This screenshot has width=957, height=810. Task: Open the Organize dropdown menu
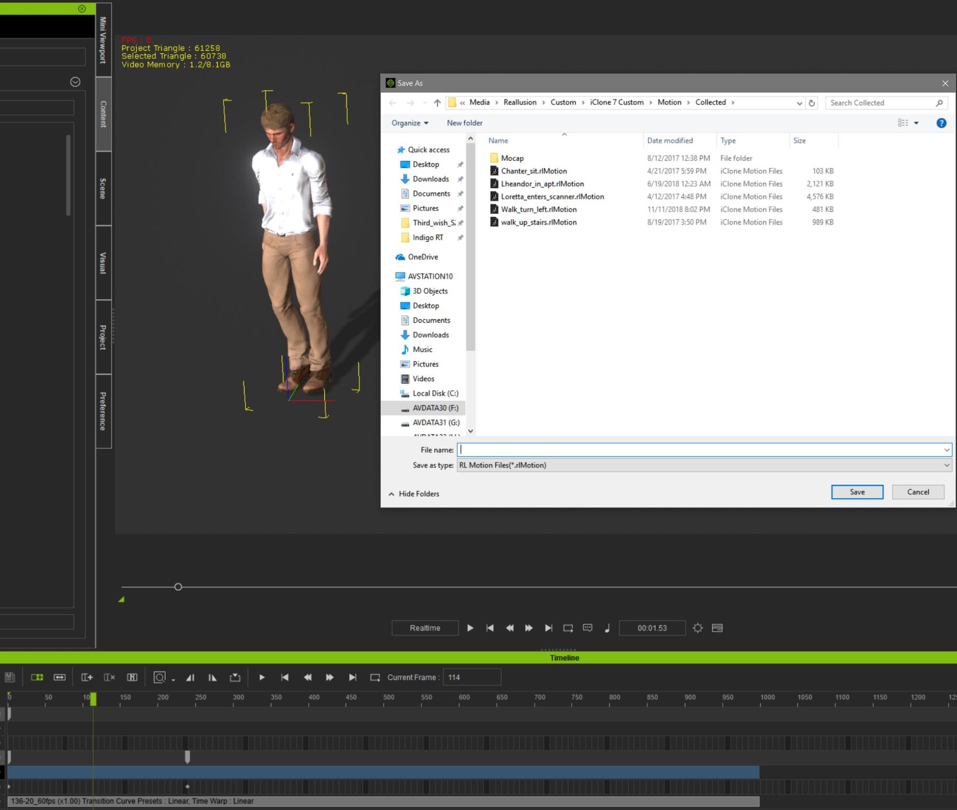[x=410, y=123]
